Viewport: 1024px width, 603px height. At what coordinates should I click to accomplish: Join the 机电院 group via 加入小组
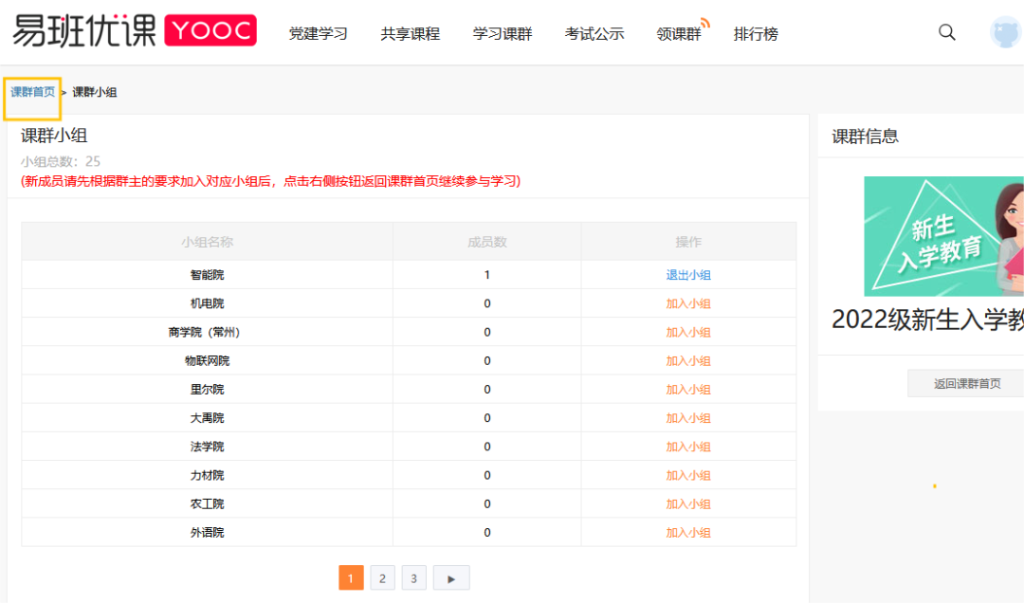point(688,302)
